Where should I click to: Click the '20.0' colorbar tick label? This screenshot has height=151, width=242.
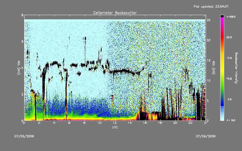point(229,37)
